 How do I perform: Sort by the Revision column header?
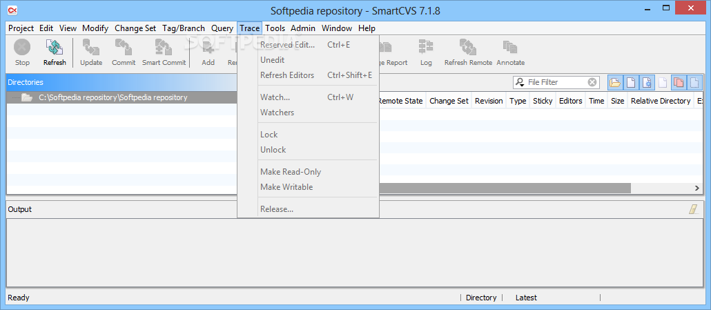point(489,101)
